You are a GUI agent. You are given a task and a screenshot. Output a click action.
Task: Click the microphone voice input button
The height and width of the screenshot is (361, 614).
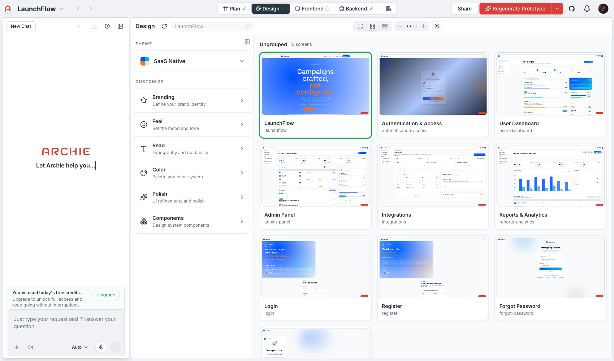[101, 347]
